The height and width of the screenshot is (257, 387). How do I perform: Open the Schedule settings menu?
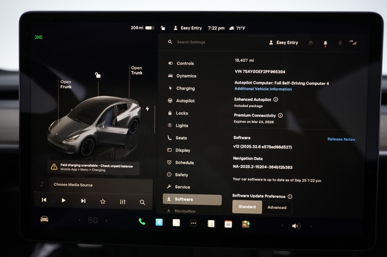tap(180, 162)
